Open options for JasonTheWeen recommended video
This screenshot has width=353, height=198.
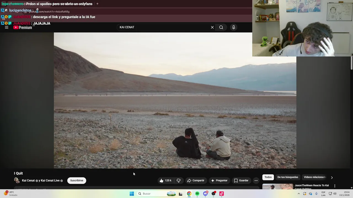pos(335,186)
